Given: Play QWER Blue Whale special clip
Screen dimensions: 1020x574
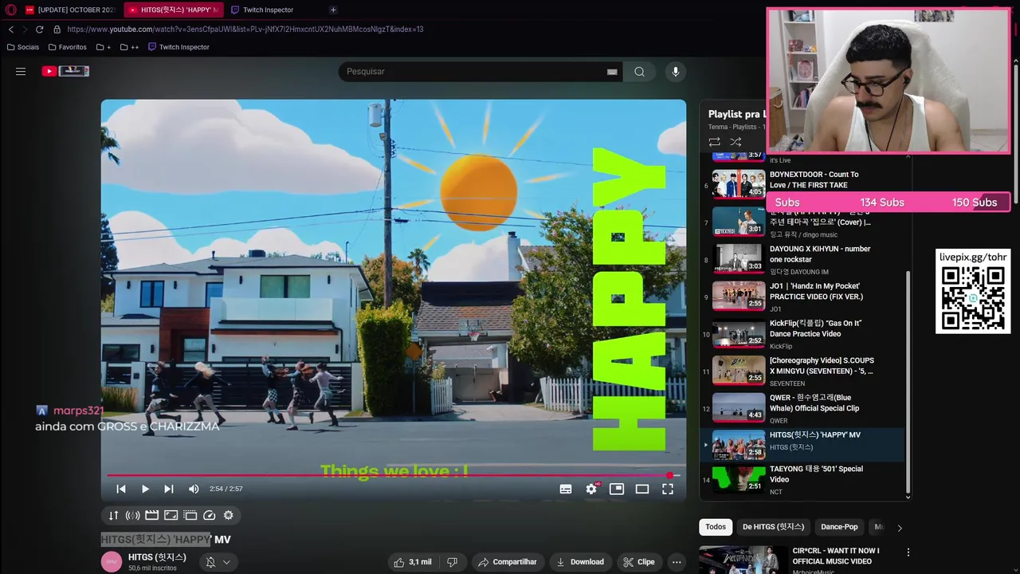Looking at the screenshot, I should pos(802,407).
